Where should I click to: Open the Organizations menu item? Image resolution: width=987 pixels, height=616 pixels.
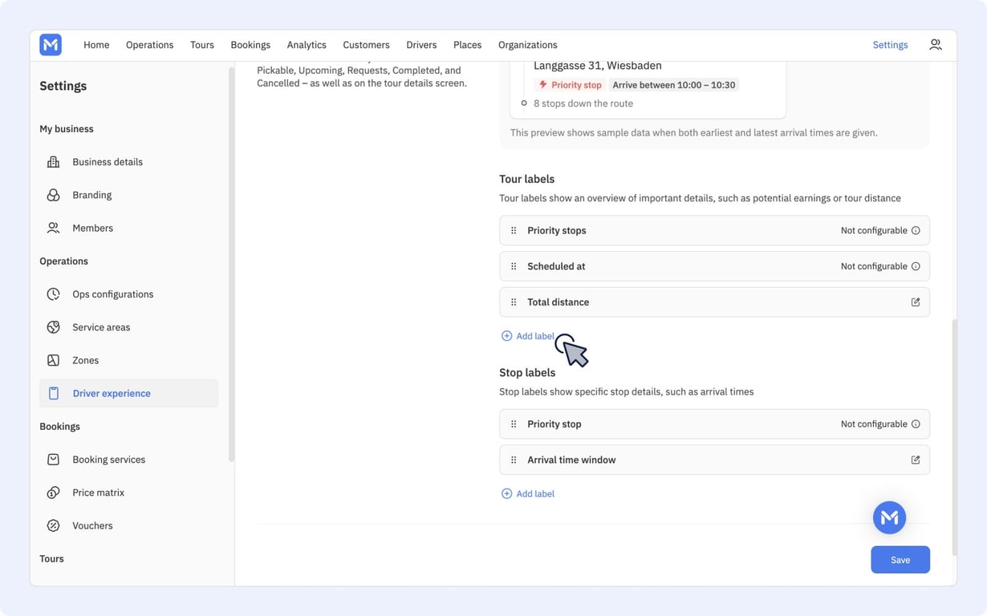pos(527,45)
